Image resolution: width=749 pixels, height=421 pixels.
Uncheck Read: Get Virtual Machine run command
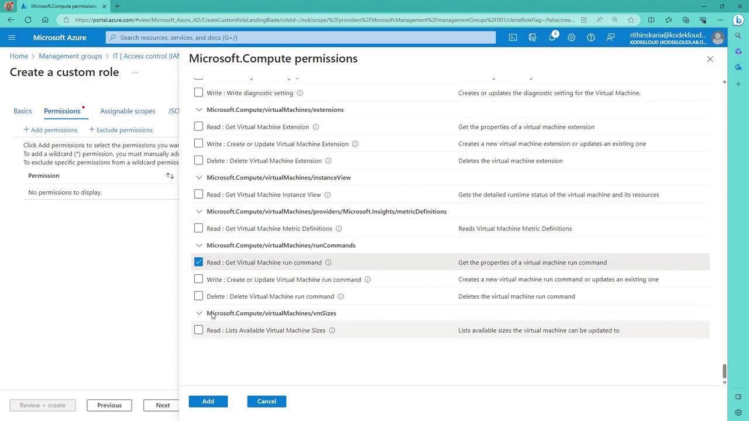198,262
